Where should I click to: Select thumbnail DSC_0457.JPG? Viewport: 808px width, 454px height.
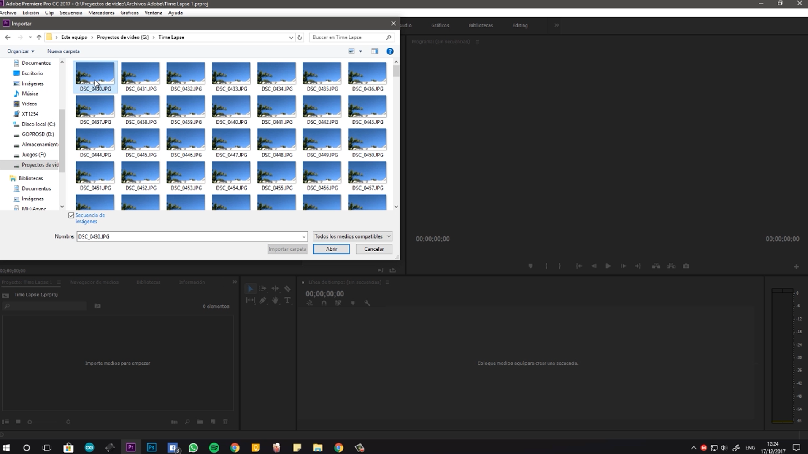click(x=367, y=176)
